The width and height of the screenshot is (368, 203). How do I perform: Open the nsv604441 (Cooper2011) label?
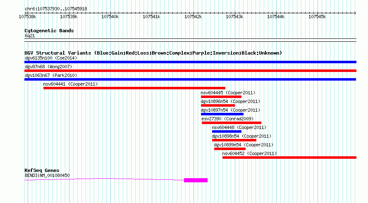tap(70, 84)
